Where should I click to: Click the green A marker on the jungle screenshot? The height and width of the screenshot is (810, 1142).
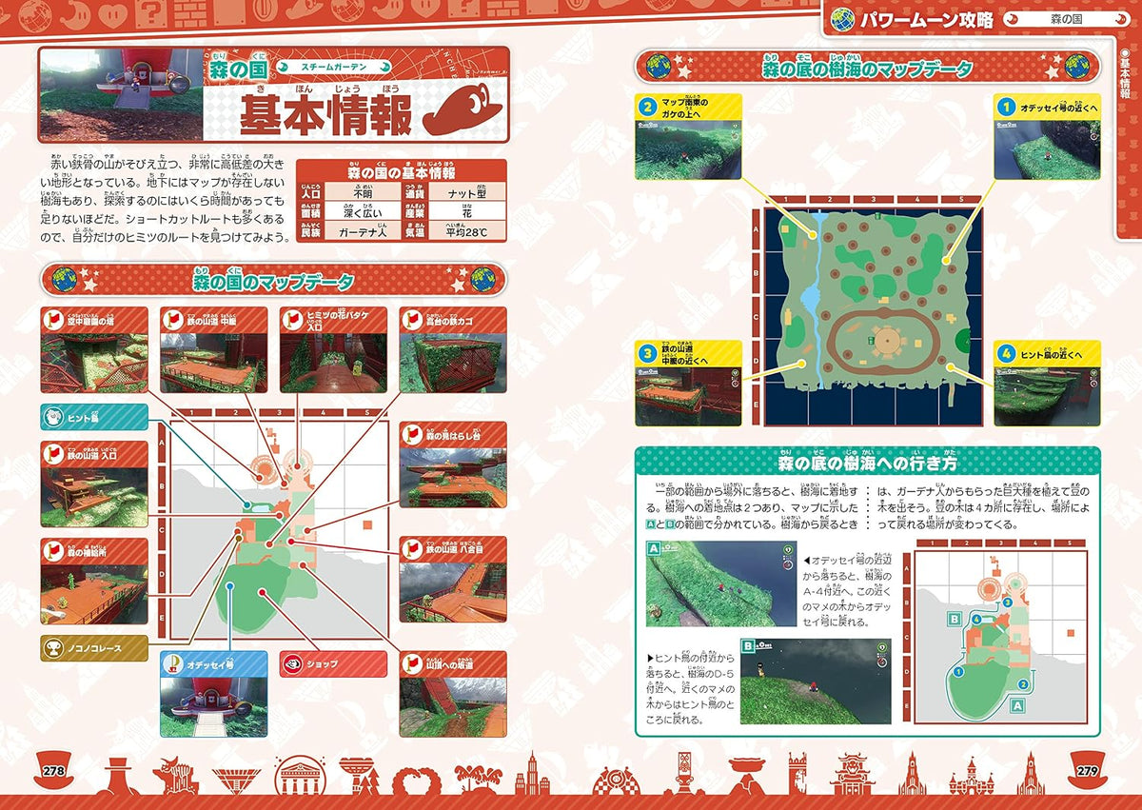[x=655, y=550]
